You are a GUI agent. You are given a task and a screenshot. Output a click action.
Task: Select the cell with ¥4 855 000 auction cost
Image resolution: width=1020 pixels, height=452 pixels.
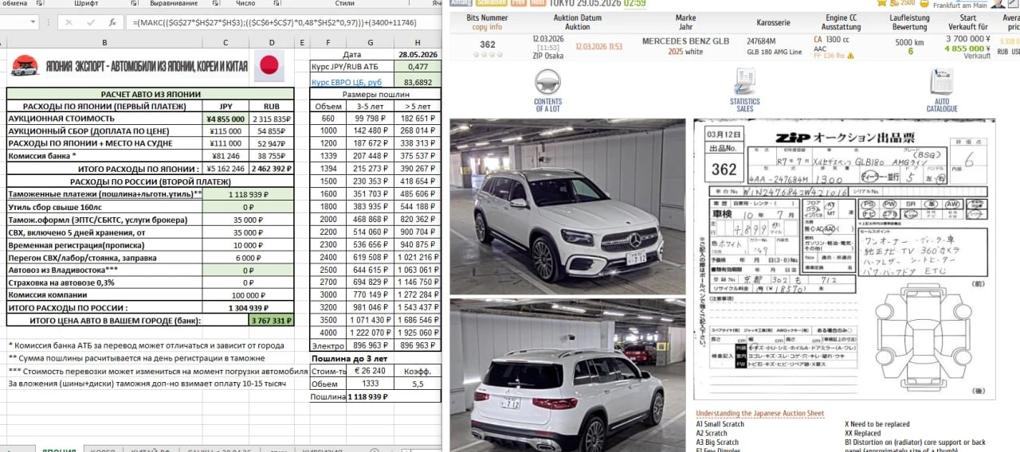click(226, 118)
